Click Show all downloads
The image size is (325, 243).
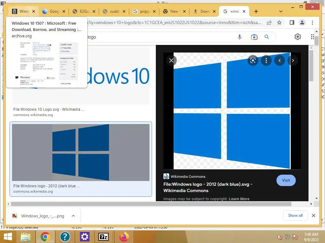coord(295,215)
